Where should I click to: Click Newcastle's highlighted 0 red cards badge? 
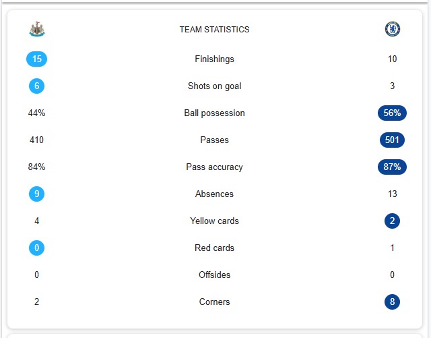36,248
